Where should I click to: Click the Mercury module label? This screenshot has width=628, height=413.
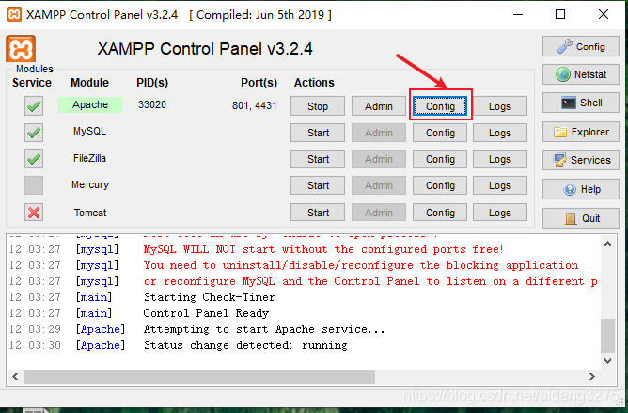click(x=90, y=184)
